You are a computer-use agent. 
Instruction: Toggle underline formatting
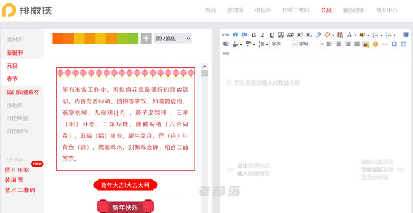(272, 35)
